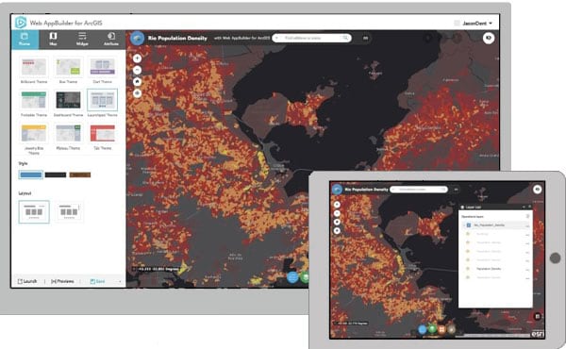Click the Previews button

[62, 281]
